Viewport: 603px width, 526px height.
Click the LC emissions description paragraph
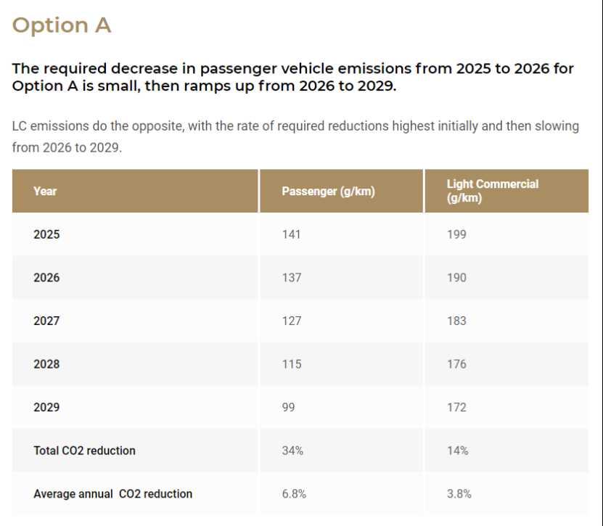(295, 136)
